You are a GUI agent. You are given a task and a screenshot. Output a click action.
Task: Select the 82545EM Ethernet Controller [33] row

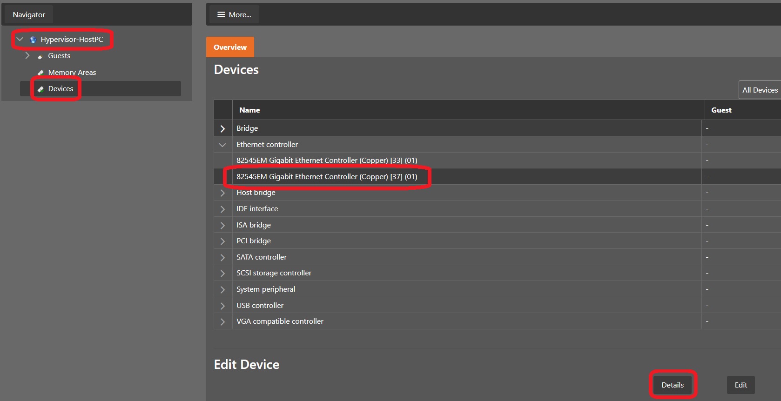(326, 160)
